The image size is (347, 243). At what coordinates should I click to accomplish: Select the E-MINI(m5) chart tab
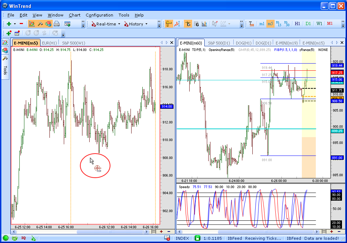[26, 43]
